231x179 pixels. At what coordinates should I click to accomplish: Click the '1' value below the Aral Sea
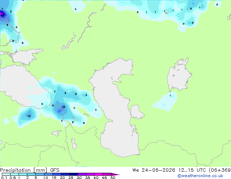(x=170, y=96)
